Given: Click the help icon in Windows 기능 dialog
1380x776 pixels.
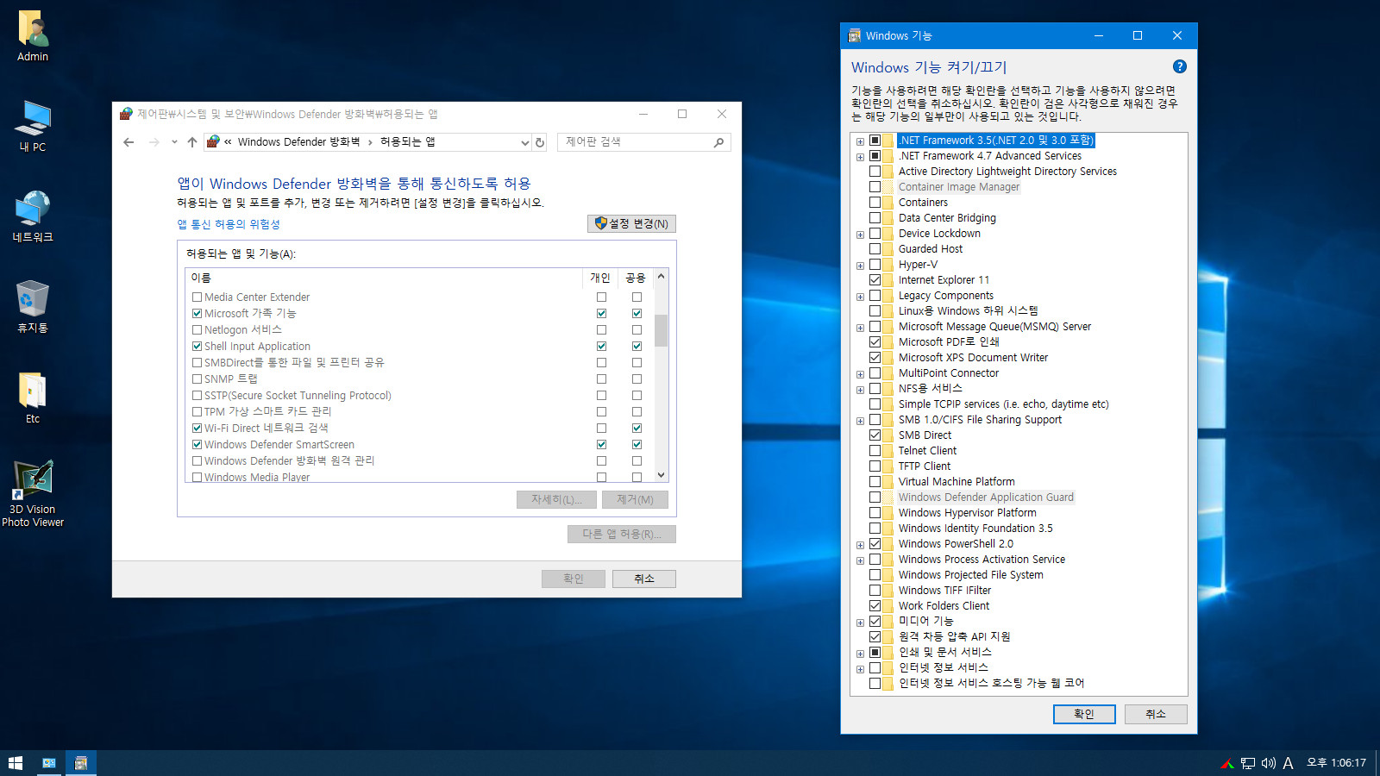Looking at the screenshot, I should tap(1180, 66).
